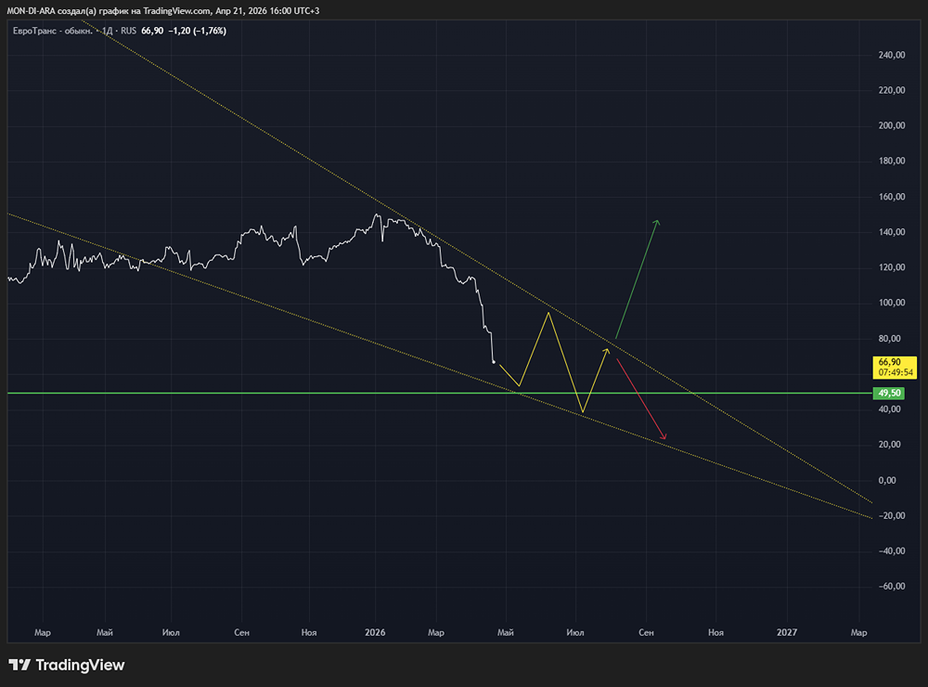Click the 100,00 price axis label
The image size is (928, 687).
[891, 303]
